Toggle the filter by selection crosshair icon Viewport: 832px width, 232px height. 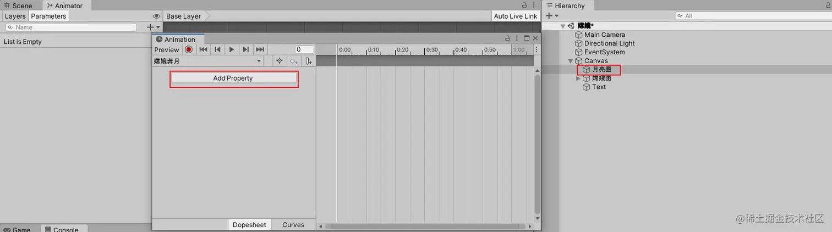(x=280, y=61)
